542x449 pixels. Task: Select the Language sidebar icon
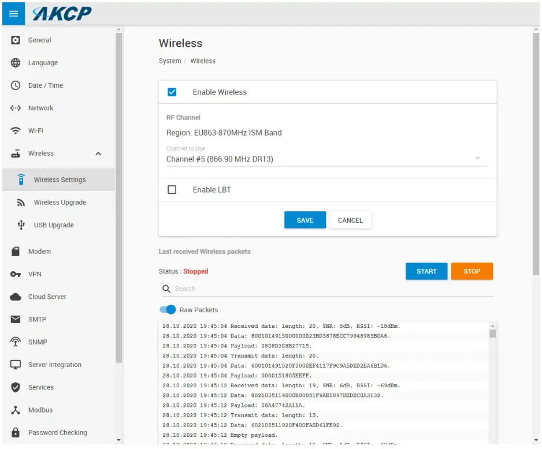coord(17,62)
